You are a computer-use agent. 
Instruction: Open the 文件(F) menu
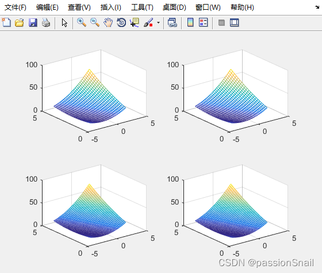pyautogui.click(x=16, y=7)
